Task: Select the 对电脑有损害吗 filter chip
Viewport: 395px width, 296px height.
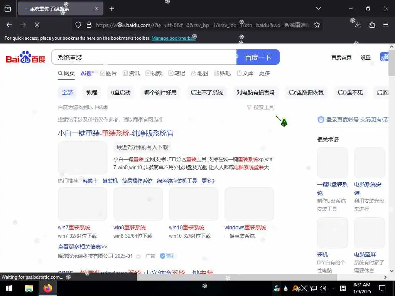Action: pyautogui.click(x=256, y=92)
